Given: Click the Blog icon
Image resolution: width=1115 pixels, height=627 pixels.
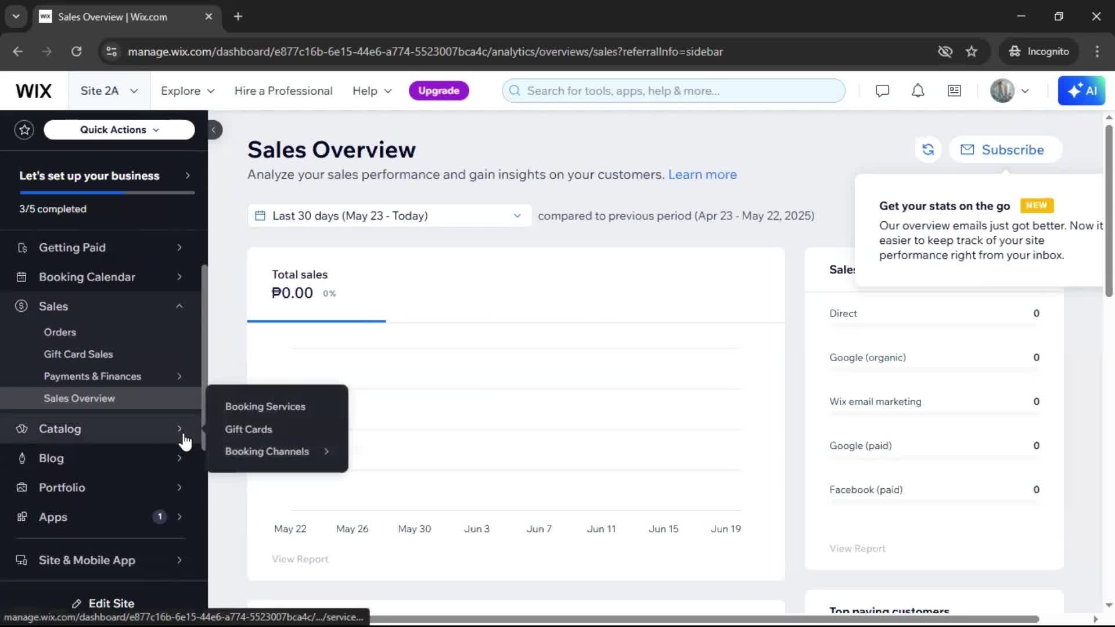Looking at the screenshot, I should (x=22, y=459).
